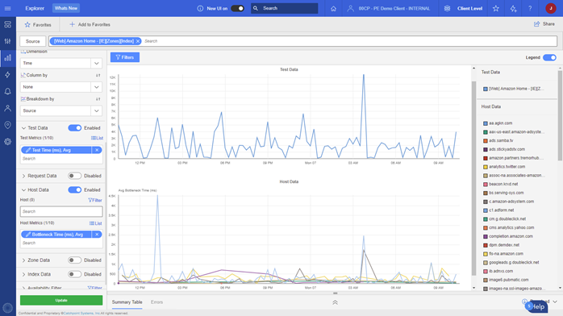Remove the Amazon Home source chip
The image size is (563, 316).
pos(138,41)
